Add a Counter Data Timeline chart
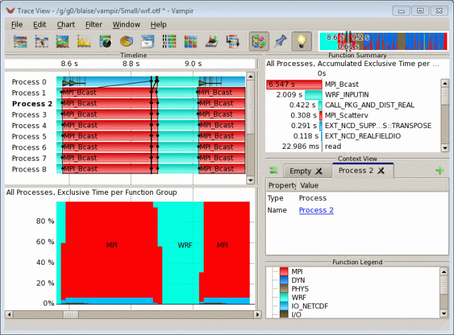454x335 pixels. 63,41
